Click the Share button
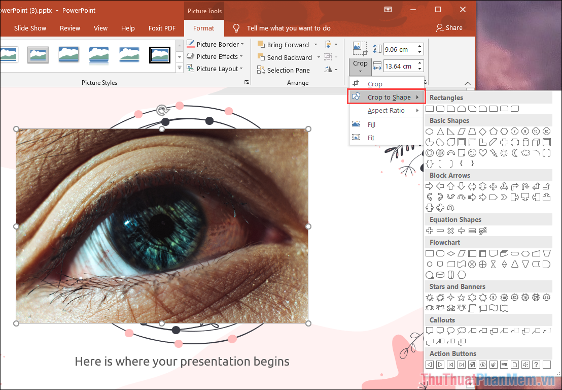This screenshot has width=562, height=390. coord(449,28)
